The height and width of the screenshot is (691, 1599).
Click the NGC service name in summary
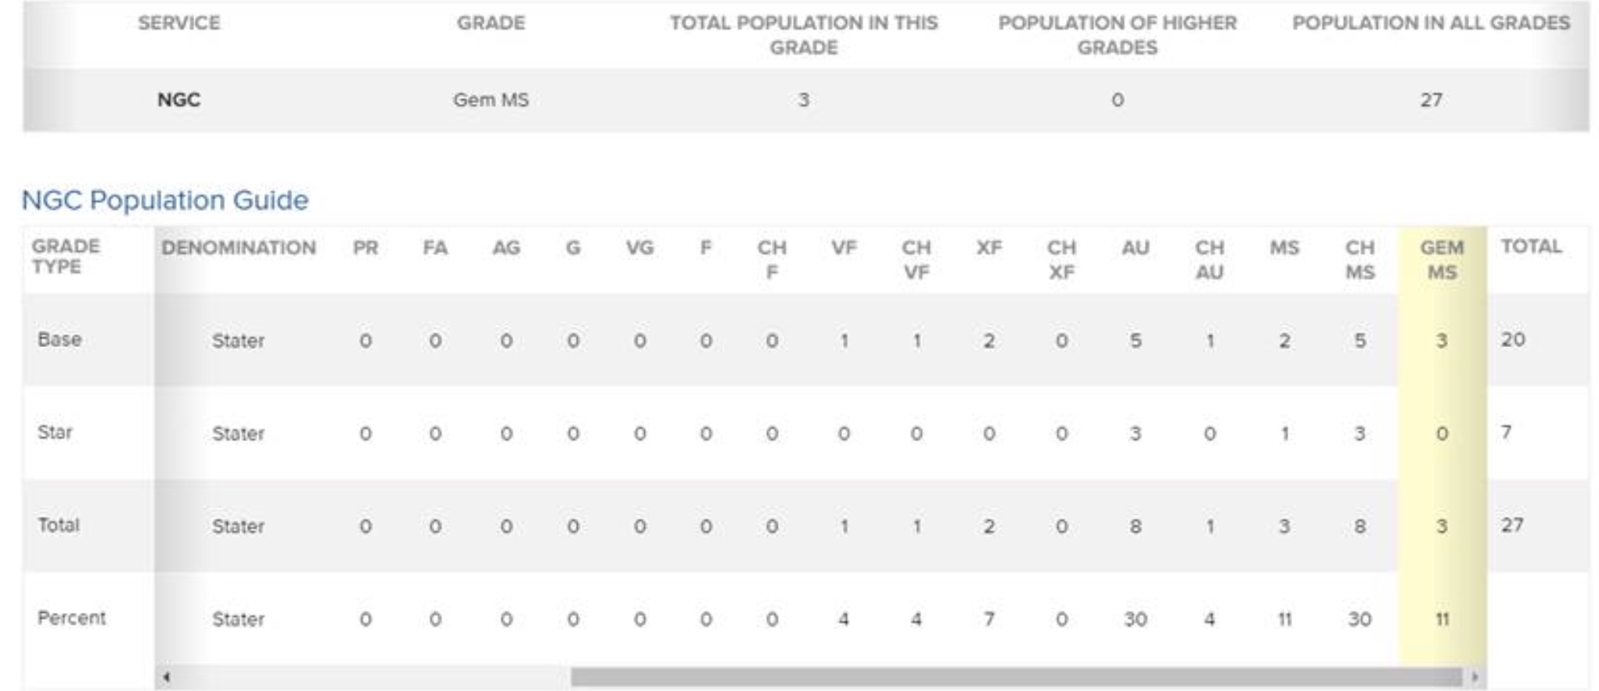(x=178, y=100)
